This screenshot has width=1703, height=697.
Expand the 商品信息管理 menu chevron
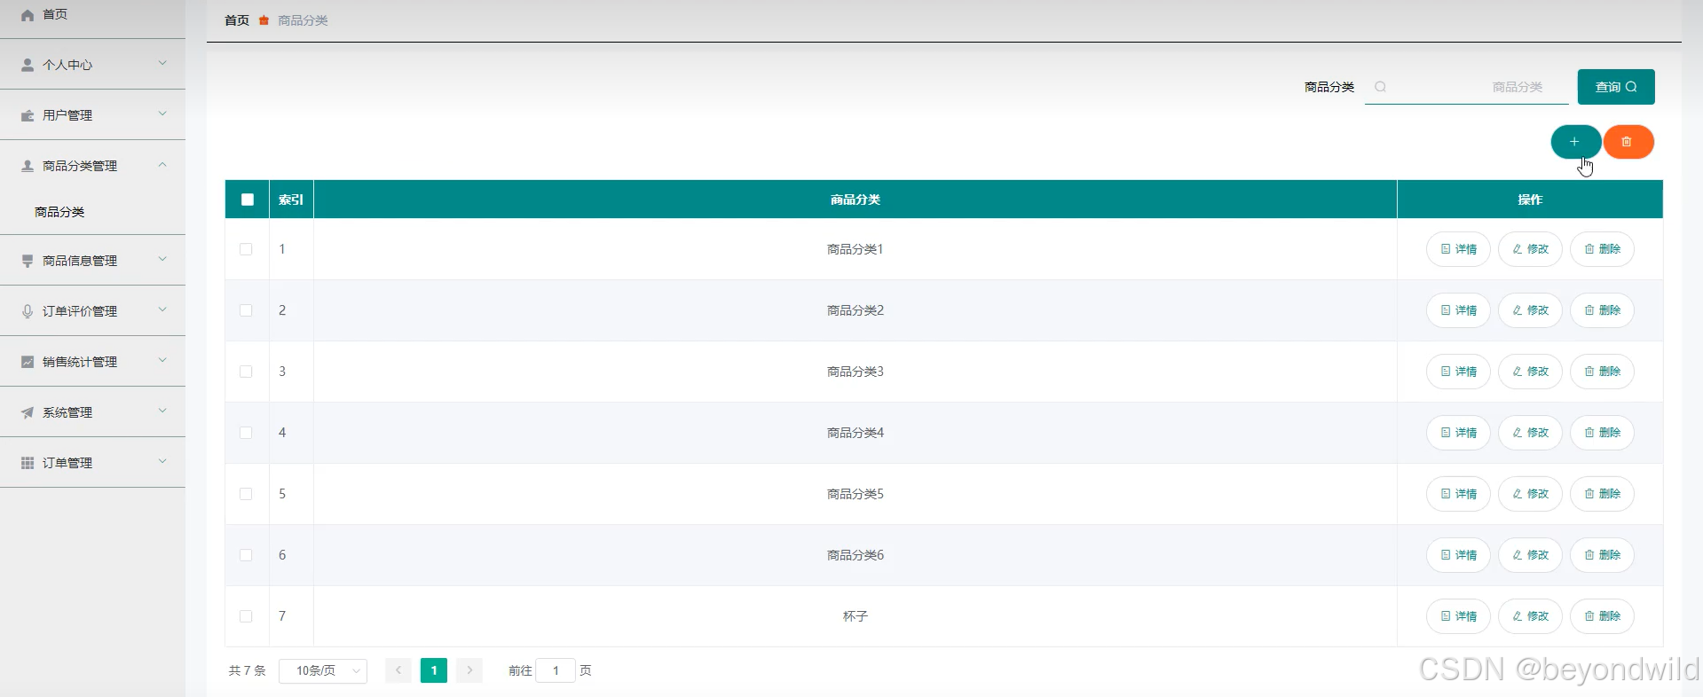point(162,259)
